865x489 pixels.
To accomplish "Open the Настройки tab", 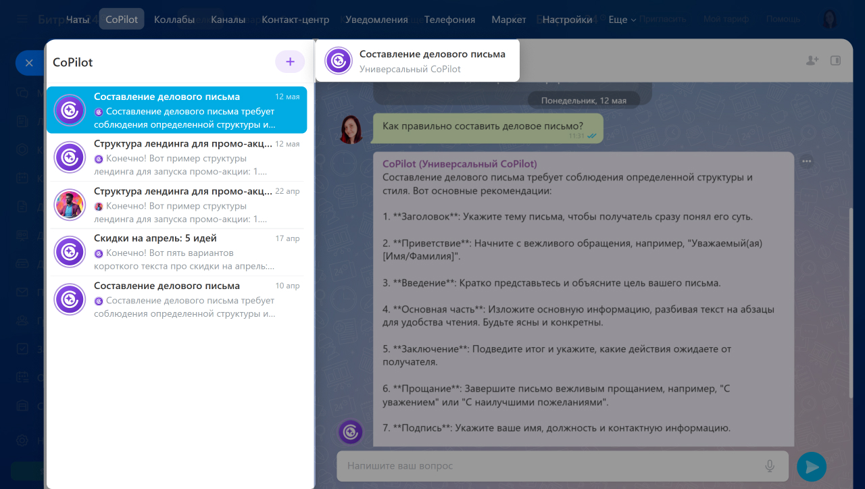I will 568,20.
